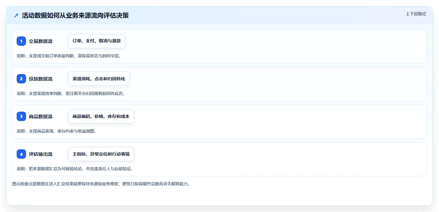Select the 主指标、异常定位和行动事项 chip
The height and width of the screenshot is (212, 439).
pos(101,154)
